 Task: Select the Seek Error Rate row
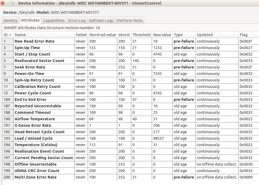coord(130,67)
